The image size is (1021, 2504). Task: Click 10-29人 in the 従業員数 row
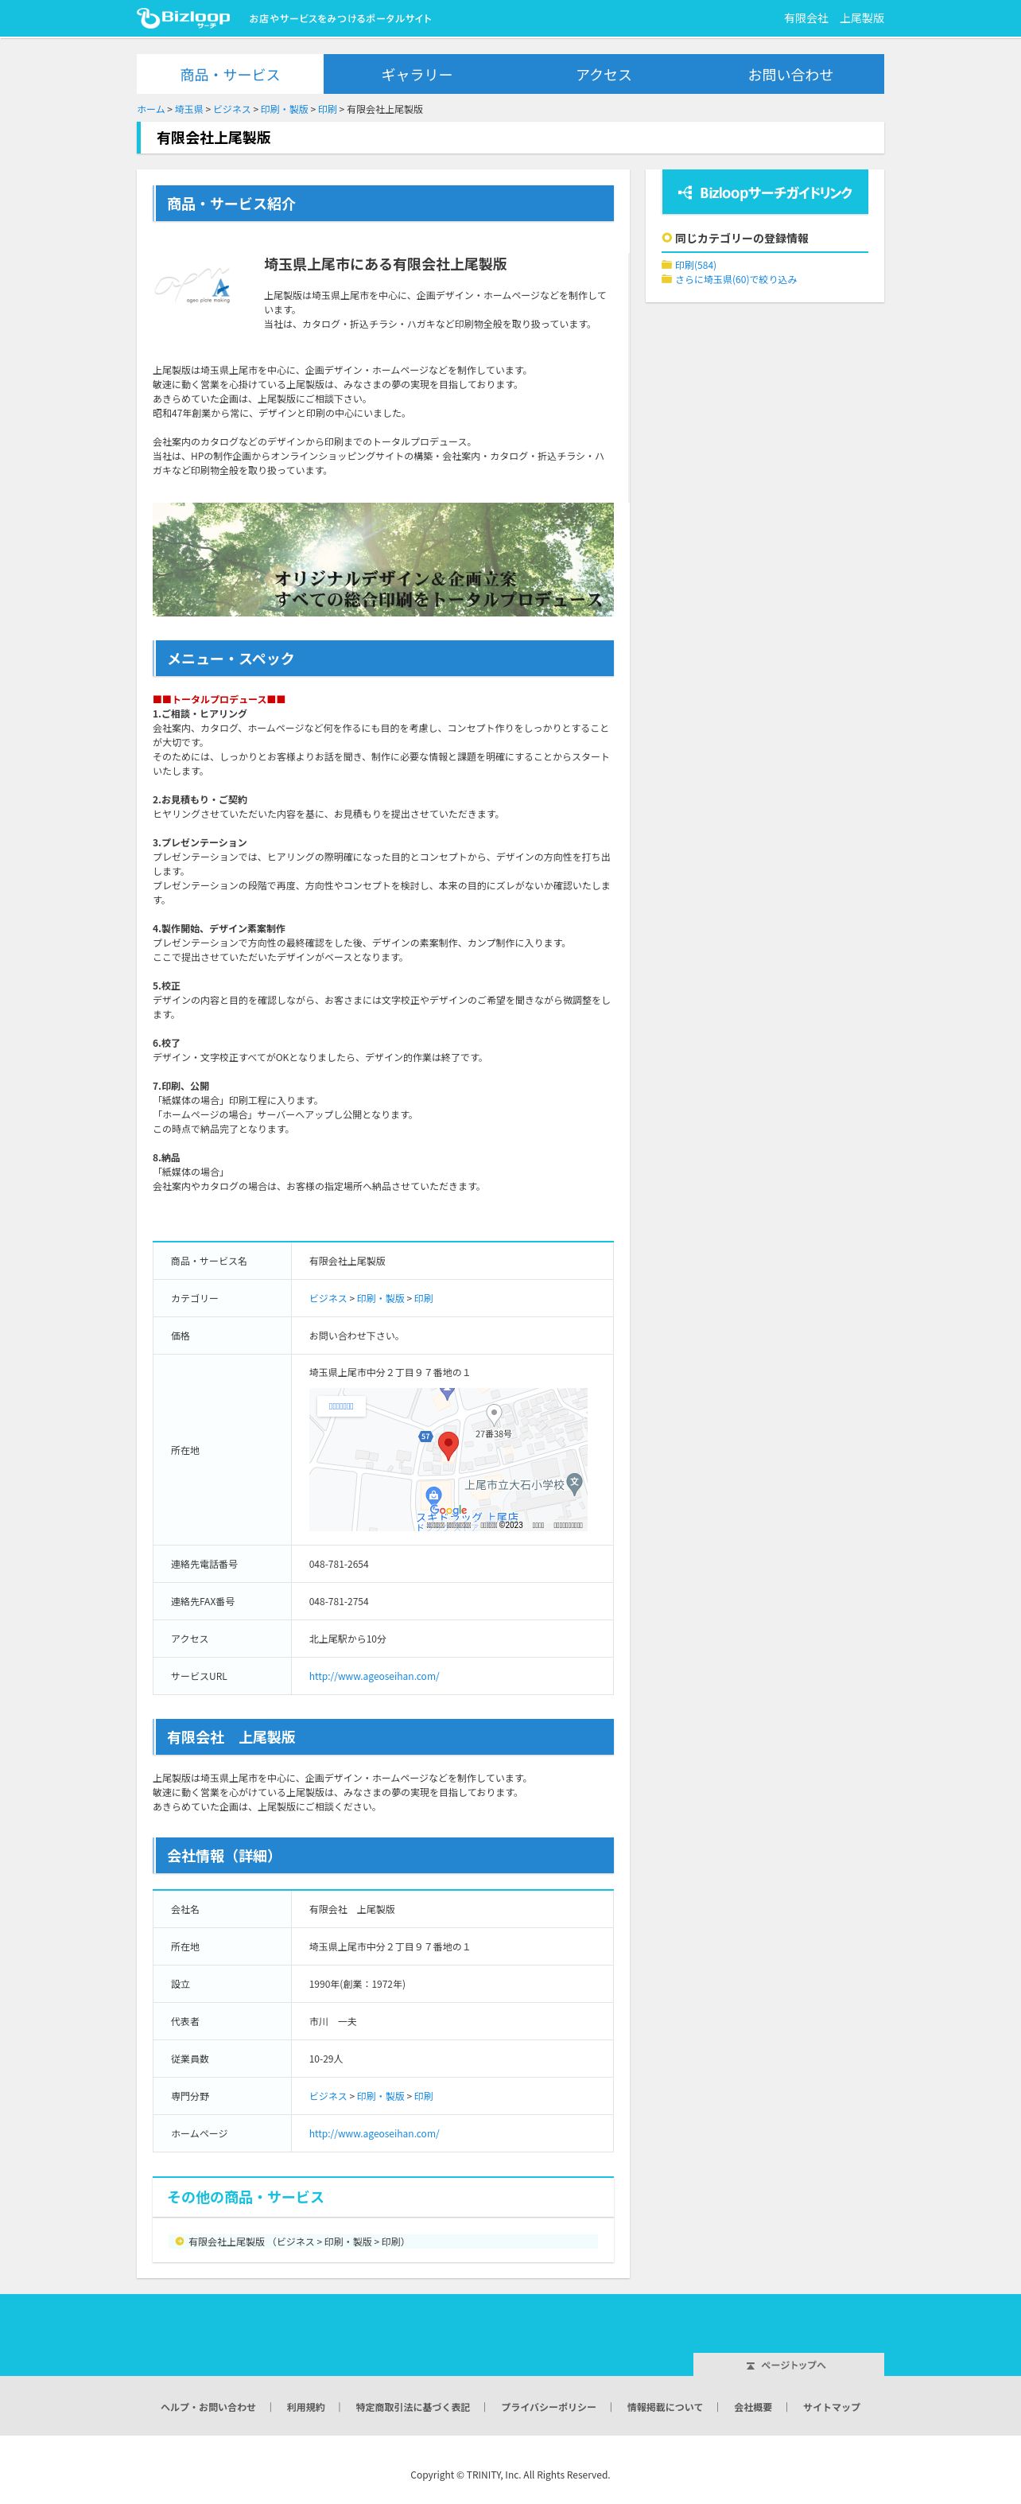tap(325, 2059)
